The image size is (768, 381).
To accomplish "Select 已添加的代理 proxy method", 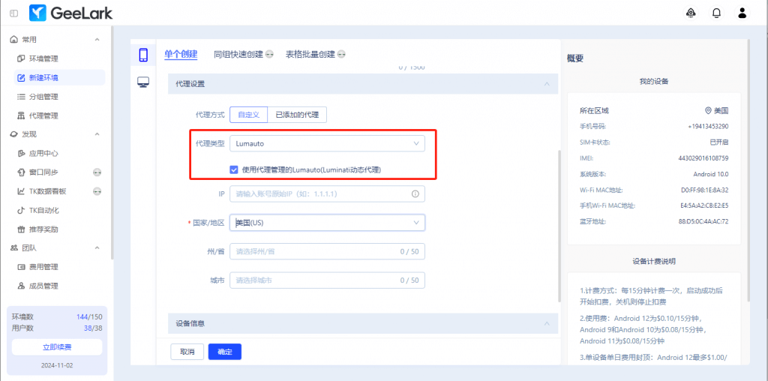I will [297, 115].
